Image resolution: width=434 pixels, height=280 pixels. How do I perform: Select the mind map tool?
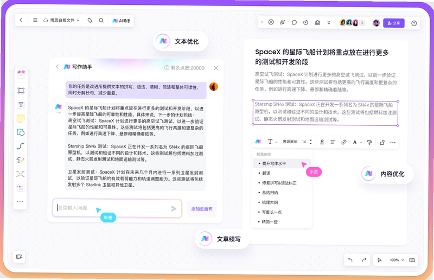[x=20, y=174]
